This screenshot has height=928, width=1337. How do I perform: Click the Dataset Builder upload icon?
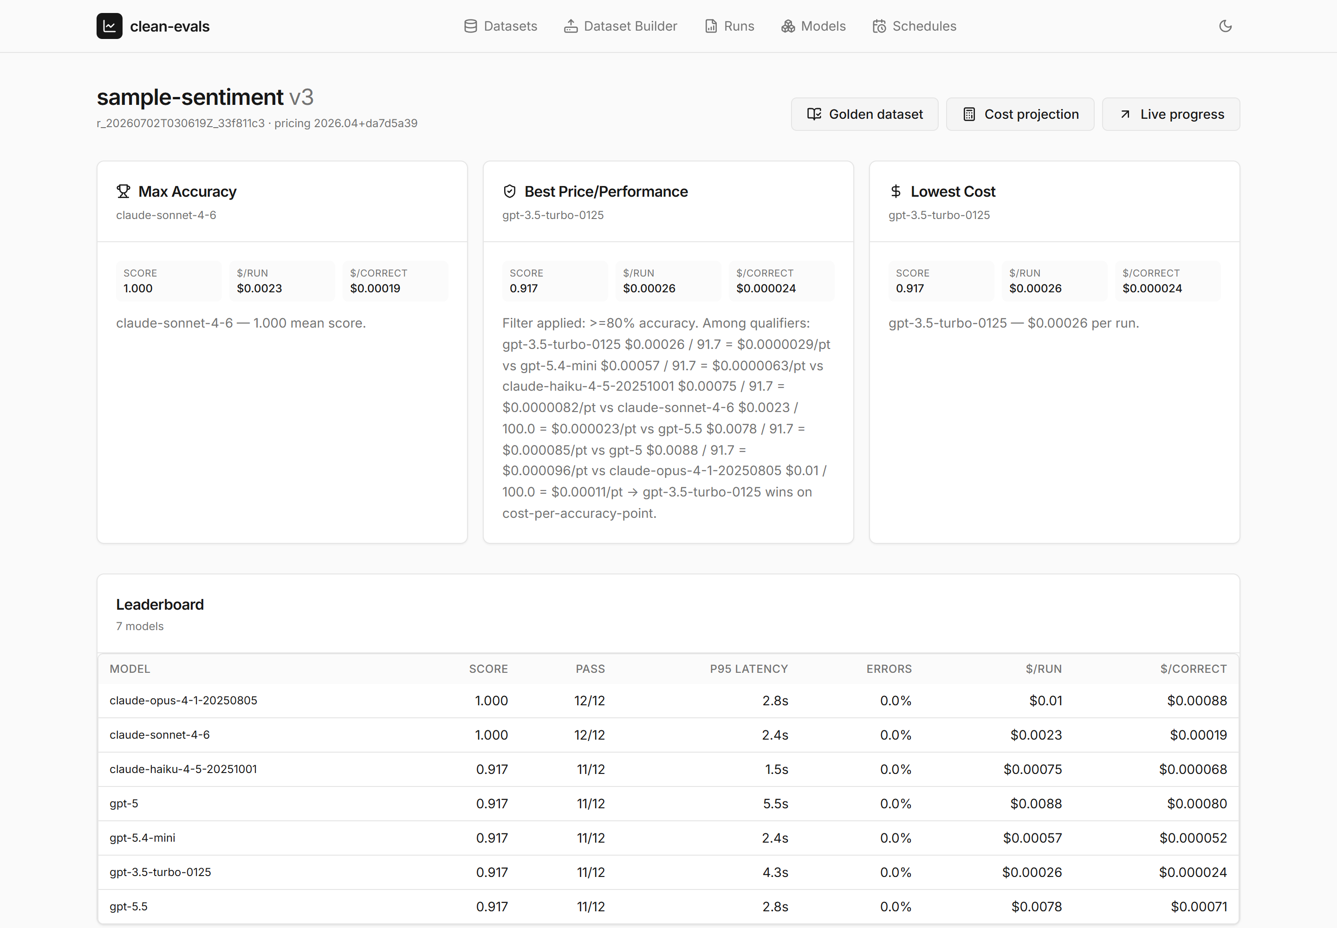[x=571, y=26]
